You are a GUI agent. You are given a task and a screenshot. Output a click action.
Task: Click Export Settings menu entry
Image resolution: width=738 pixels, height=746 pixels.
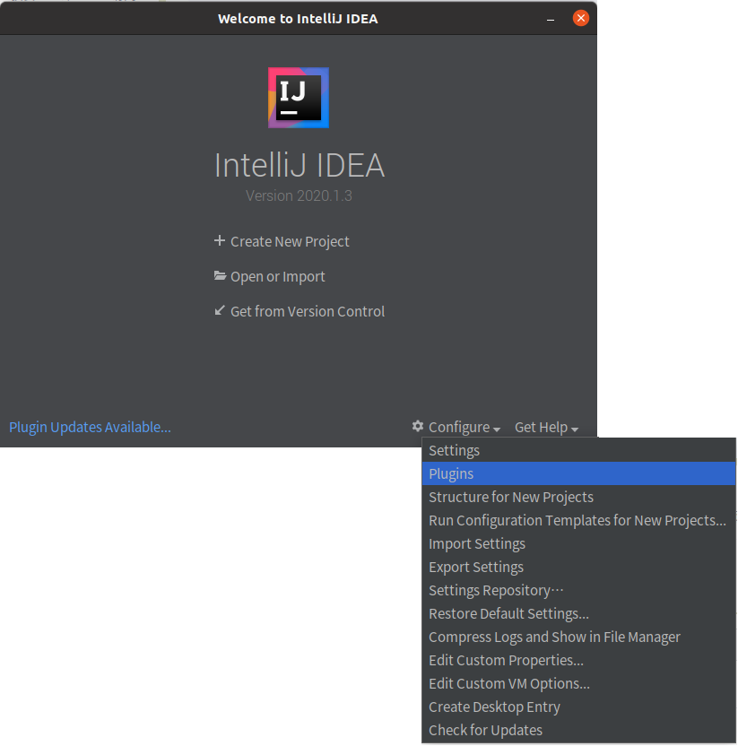(x=578, y=567)
